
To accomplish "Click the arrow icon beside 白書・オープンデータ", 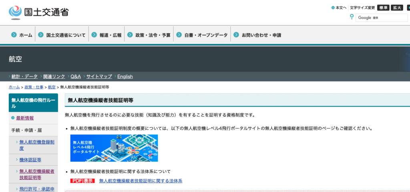I will point(179,35).
